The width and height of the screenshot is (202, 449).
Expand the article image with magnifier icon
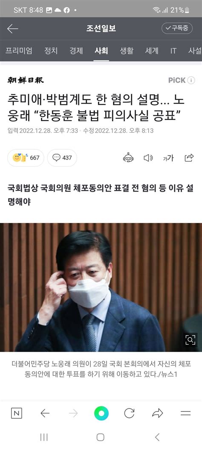pos(190,340)
